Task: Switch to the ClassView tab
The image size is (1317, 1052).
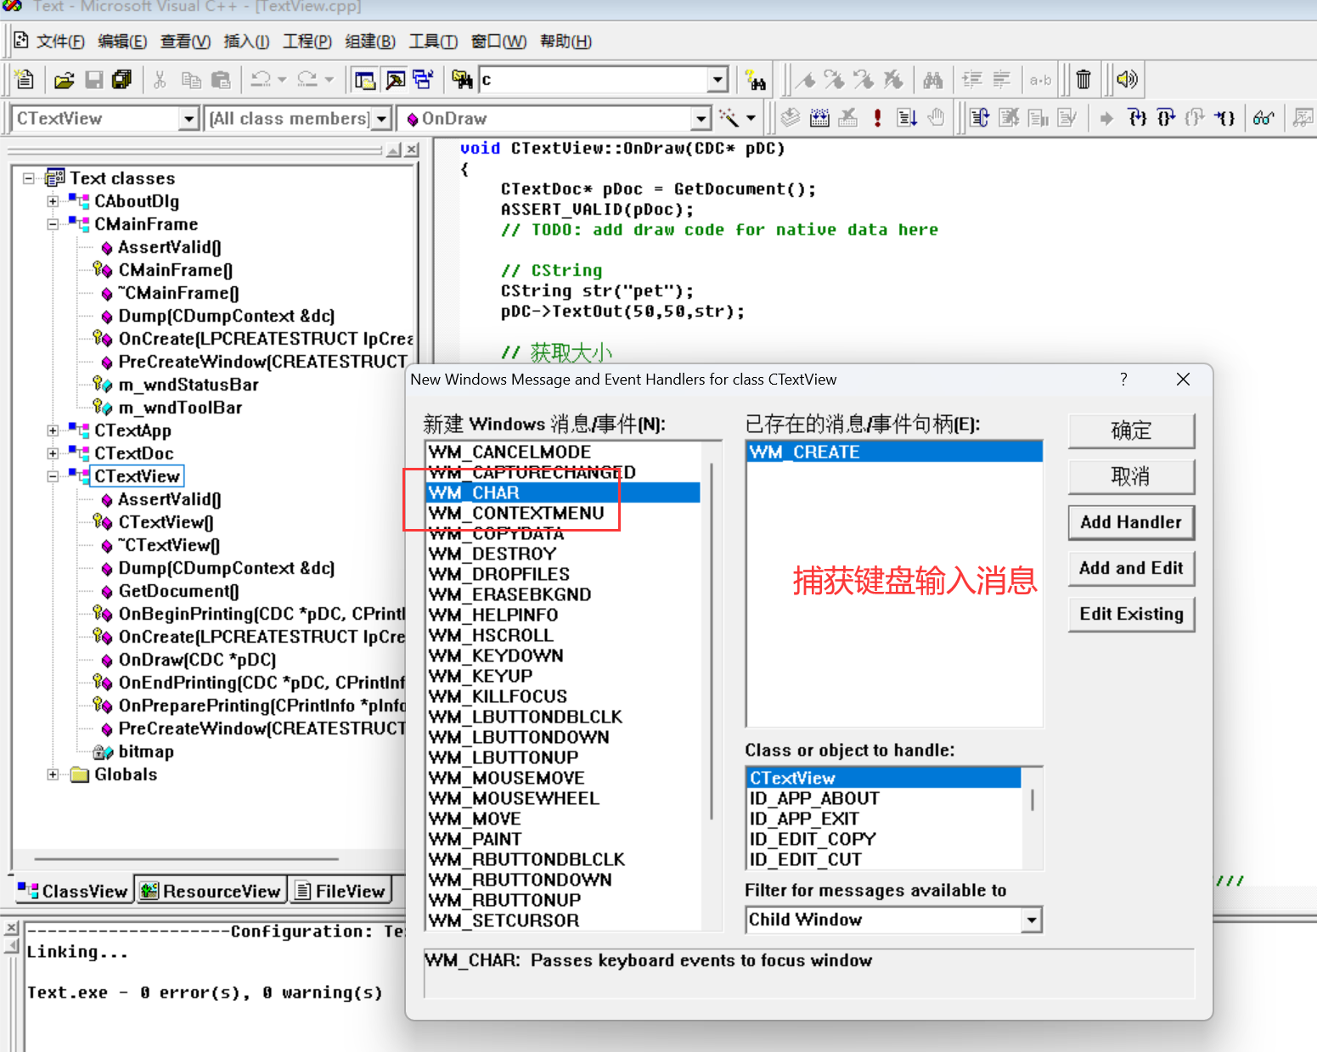Action: tap(73, 891)
